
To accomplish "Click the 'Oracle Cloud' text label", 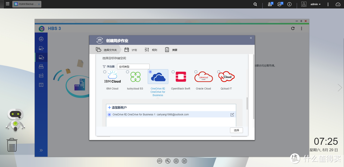I will 203,89.
